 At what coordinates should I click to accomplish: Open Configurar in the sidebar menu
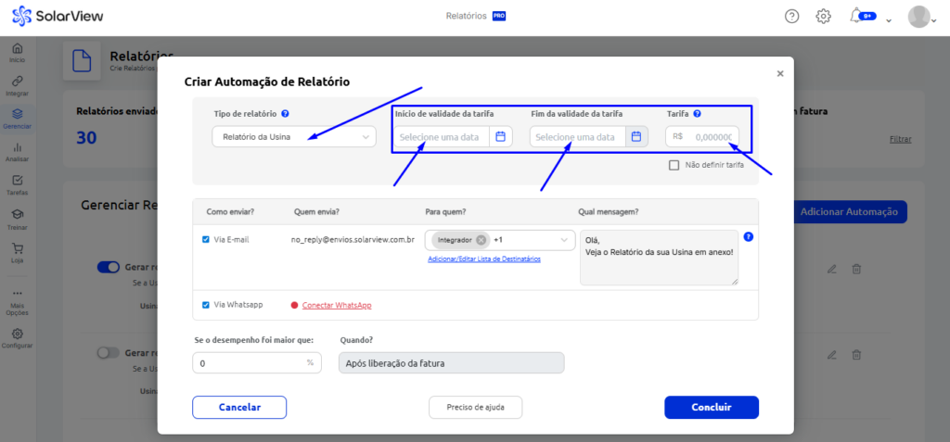(18, 338)
